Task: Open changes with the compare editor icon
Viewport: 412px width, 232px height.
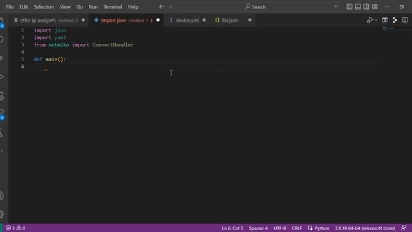Action: tap(385, 20)
